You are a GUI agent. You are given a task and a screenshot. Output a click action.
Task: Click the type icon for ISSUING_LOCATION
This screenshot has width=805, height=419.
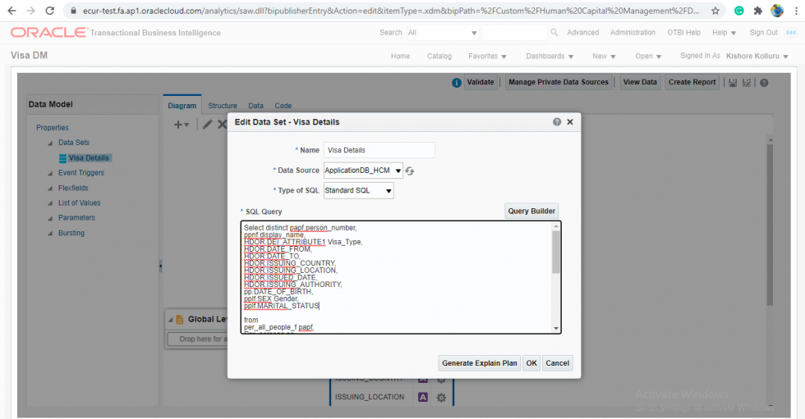pos(423,397)
